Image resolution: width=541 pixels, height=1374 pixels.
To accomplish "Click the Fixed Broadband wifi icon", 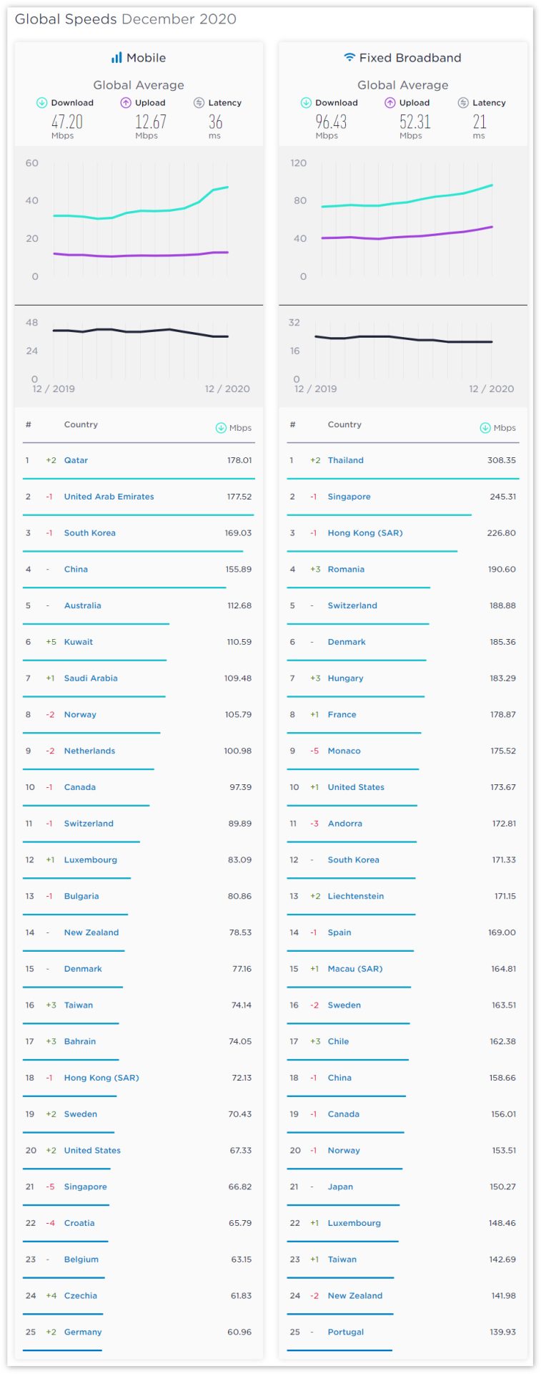I will coord(349,57).
